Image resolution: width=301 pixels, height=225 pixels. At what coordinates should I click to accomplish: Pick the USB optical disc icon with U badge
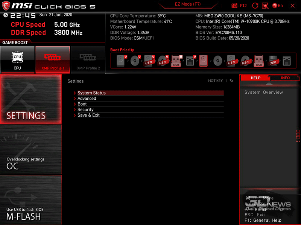(x=163, y=61)
